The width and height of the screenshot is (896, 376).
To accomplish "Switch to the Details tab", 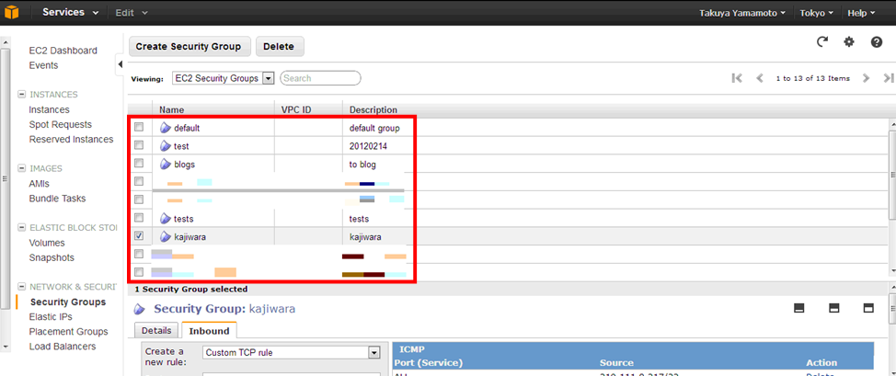I will tap(156, 330).
